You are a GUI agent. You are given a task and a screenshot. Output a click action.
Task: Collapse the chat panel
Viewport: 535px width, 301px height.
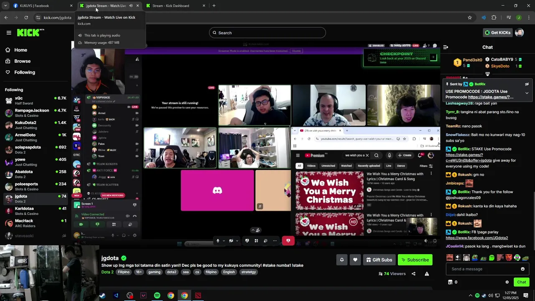tap(446, 47)
